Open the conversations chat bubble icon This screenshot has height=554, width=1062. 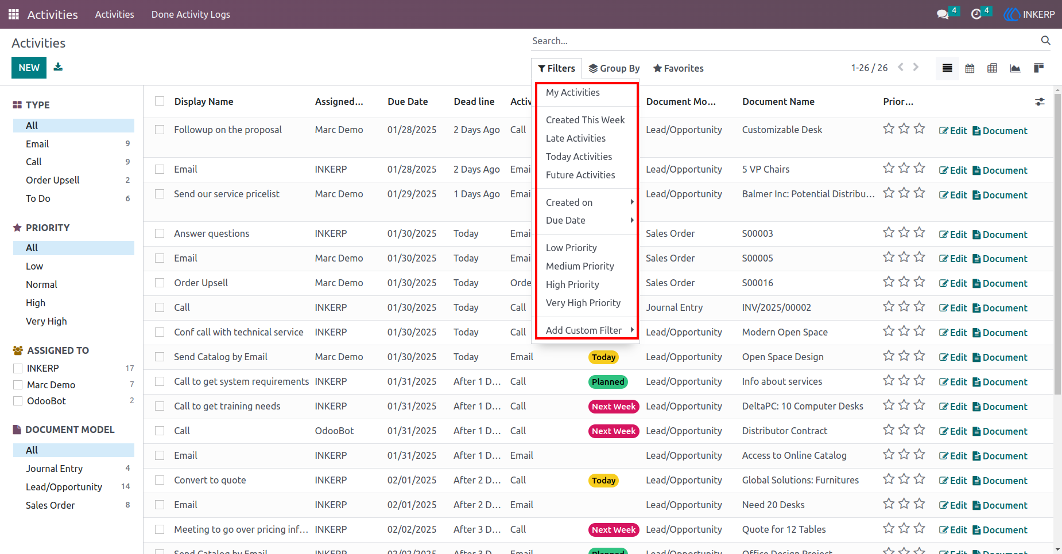pyautogui.click(x=943, y=14)
